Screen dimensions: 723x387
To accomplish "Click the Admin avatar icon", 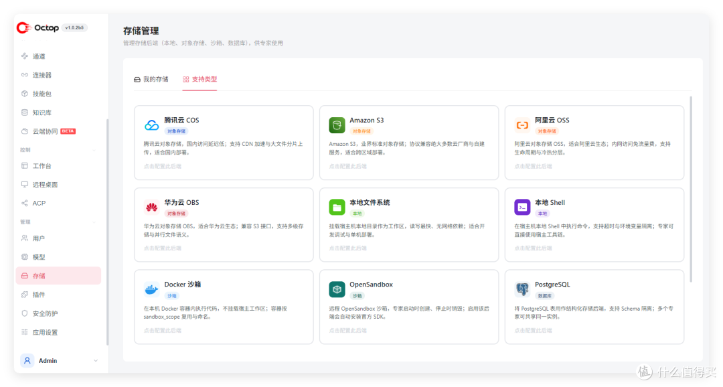I will (27, 361).
